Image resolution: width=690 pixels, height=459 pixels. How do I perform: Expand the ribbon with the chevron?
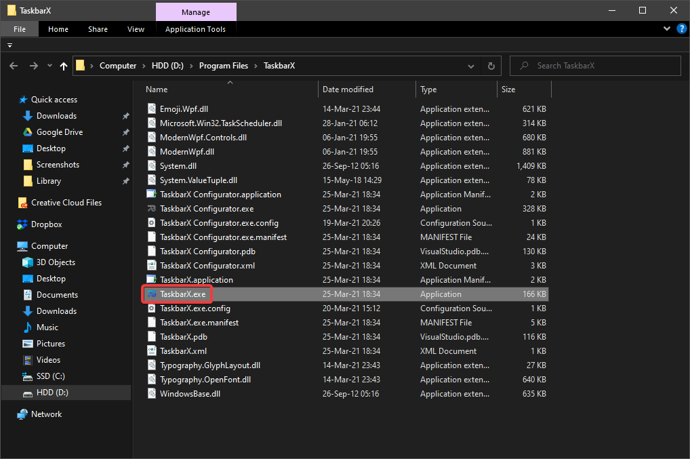coord(666,29)
